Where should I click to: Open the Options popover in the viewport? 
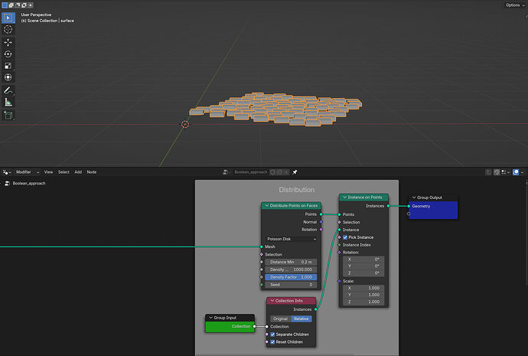pyautogui.click(x=515, y=5)
